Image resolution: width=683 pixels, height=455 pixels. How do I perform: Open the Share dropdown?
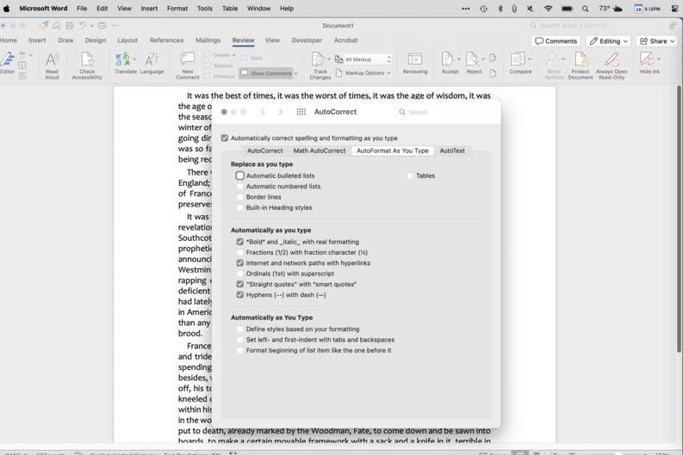click(x=656, y=41)
